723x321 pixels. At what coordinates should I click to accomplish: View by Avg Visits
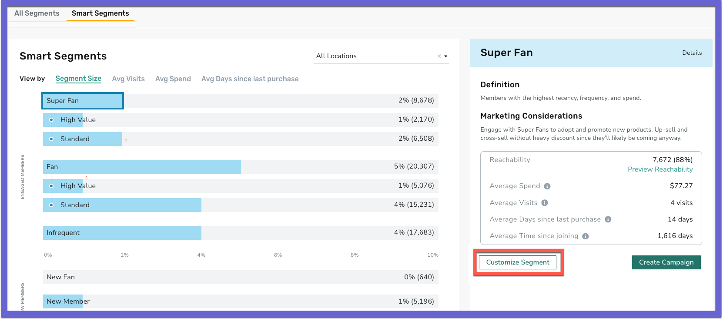pos(128,79)
